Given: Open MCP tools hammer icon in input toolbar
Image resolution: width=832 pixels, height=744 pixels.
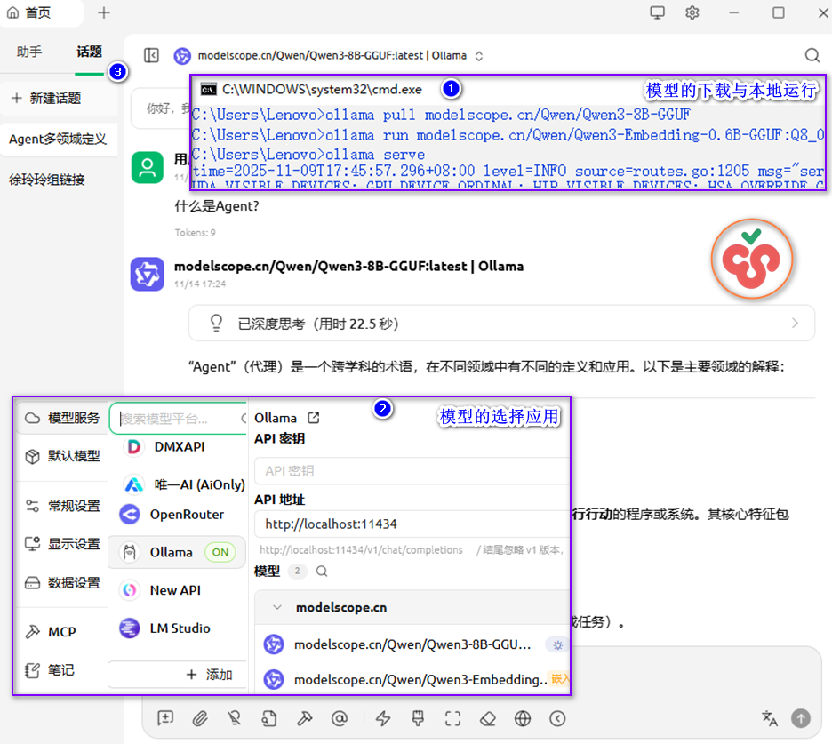Looking at the screenshot, I should coord(305,718).
